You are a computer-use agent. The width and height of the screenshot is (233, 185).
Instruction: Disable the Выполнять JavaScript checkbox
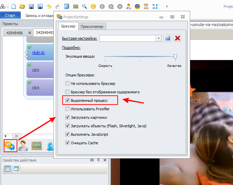point(67,134)
